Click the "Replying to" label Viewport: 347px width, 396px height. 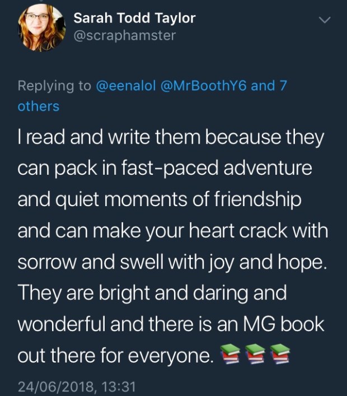click(x=54, y=87)
